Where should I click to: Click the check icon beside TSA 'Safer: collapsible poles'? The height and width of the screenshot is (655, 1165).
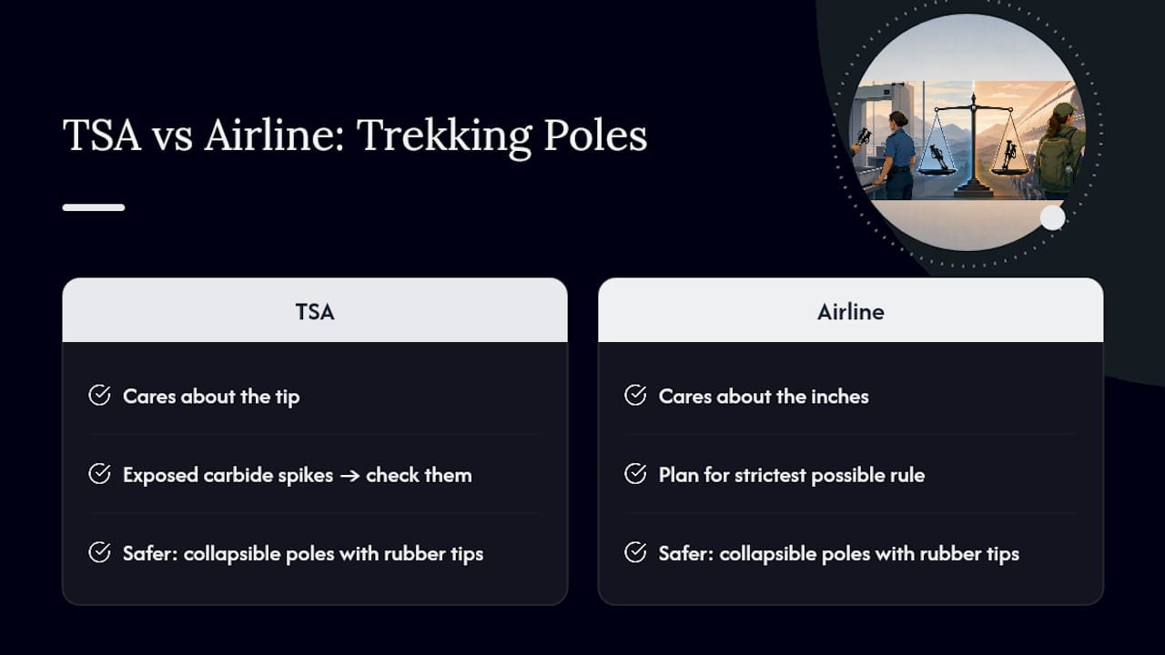pyautogui.click(x=99, y=552)
